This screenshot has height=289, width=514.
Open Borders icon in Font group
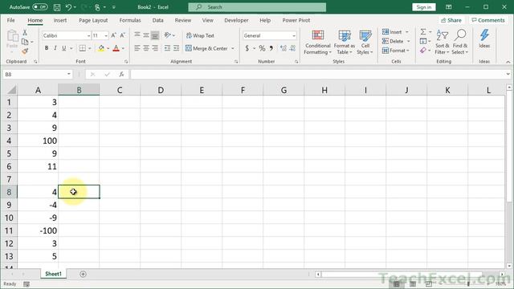(82, 48)
